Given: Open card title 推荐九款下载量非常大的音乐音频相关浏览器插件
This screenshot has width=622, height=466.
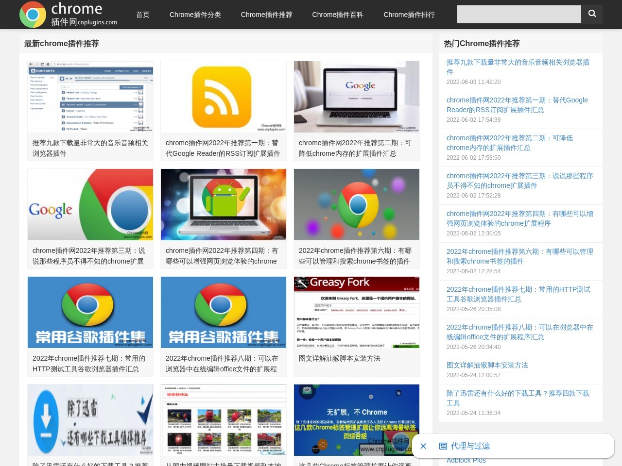Looking at the screenshot, I should pos(90,148).
